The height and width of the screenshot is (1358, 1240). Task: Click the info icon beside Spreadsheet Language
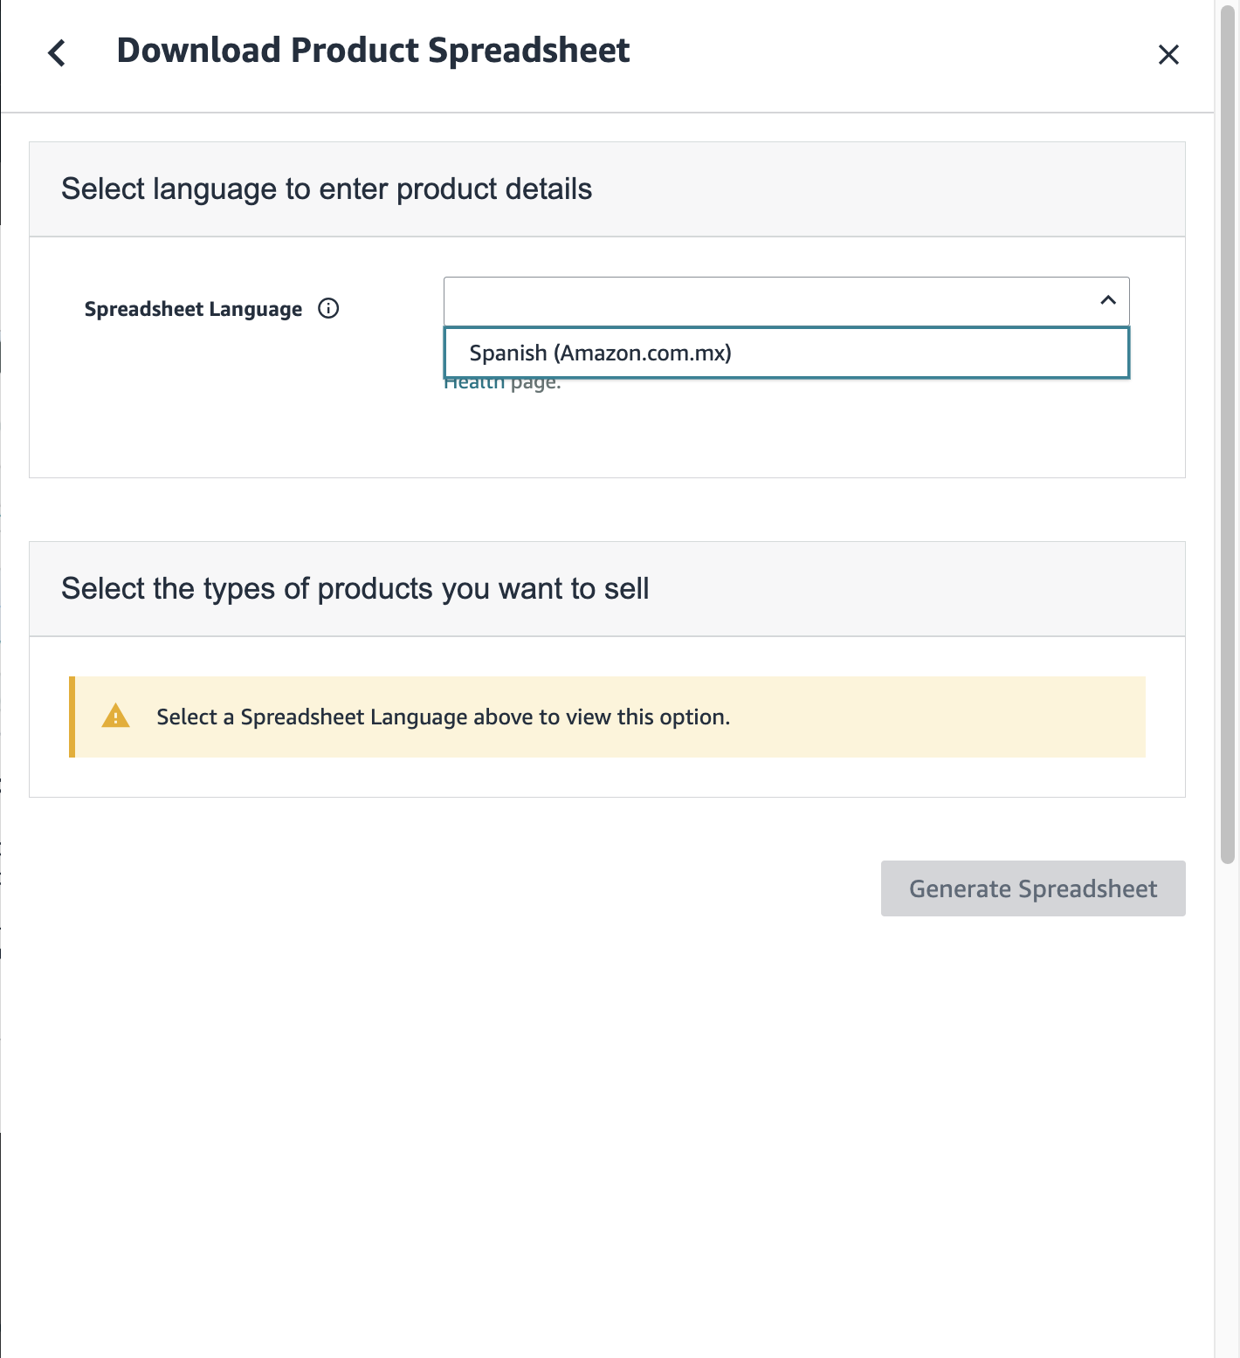(x=328, y=308)
